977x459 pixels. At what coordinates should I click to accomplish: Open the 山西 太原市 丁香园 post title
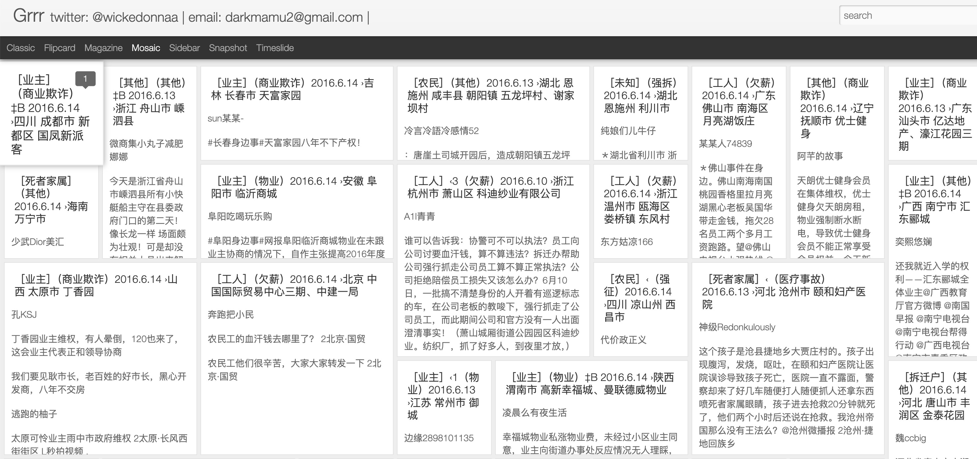click(x=96, y=285)
